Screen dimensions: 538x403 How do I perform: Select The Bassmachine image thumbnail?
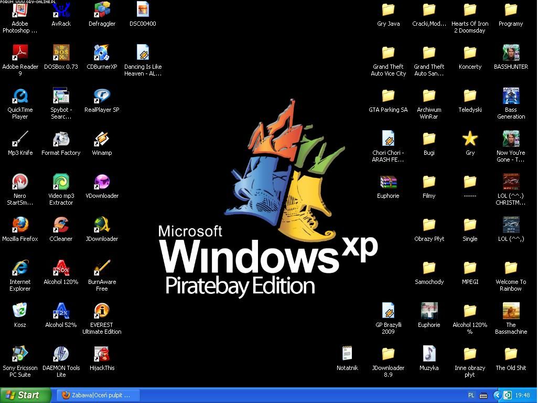[x=511, y=310]
